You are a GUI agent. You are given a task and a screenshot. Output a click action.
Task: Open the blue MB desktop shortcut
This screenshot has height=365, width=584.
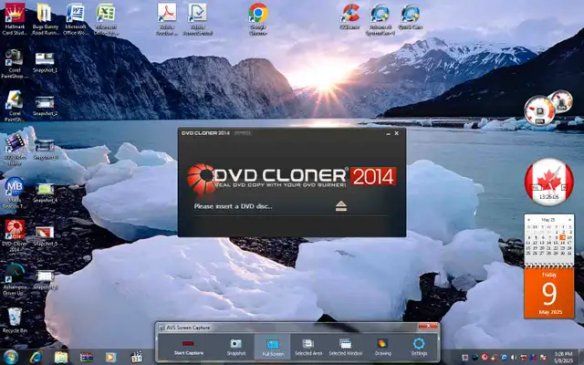click(15, 193)
